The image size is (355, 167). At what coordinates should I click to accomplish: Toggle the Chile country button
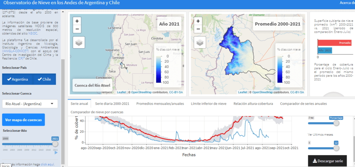click(44, 79)
